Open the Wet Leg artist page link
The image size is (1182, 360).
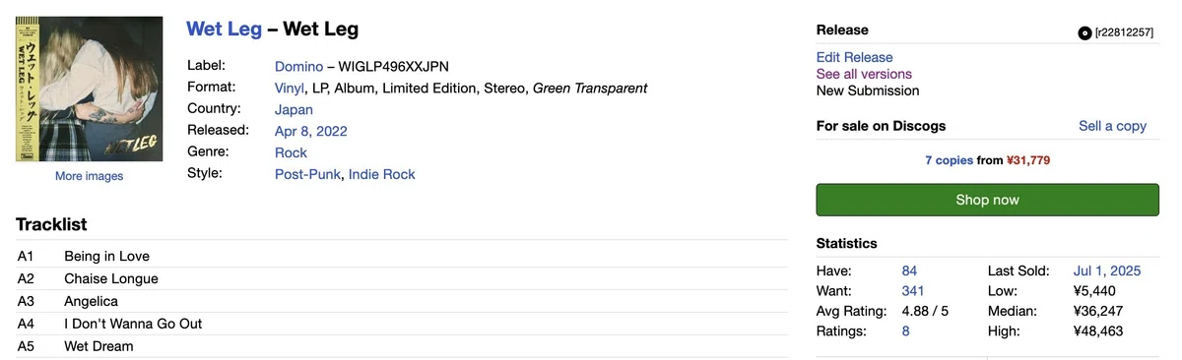[x=225, y=30]
